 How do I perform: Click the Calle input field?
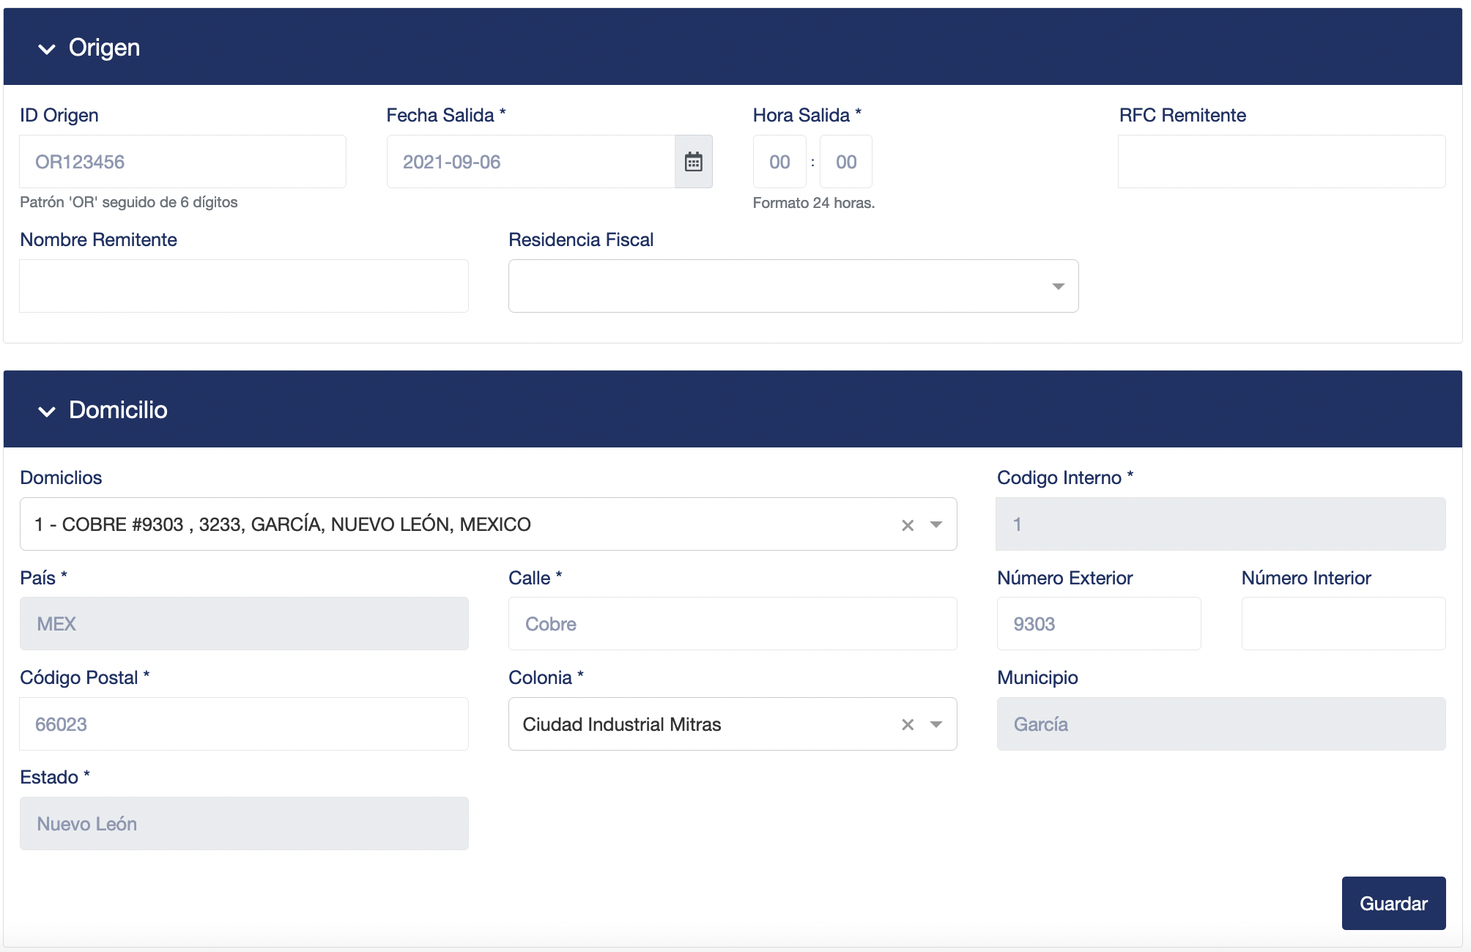click(733, 624)
